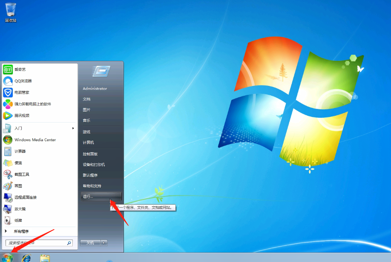Click the user account picture
This screenshot has width=391, height=262.
[101, 71]
